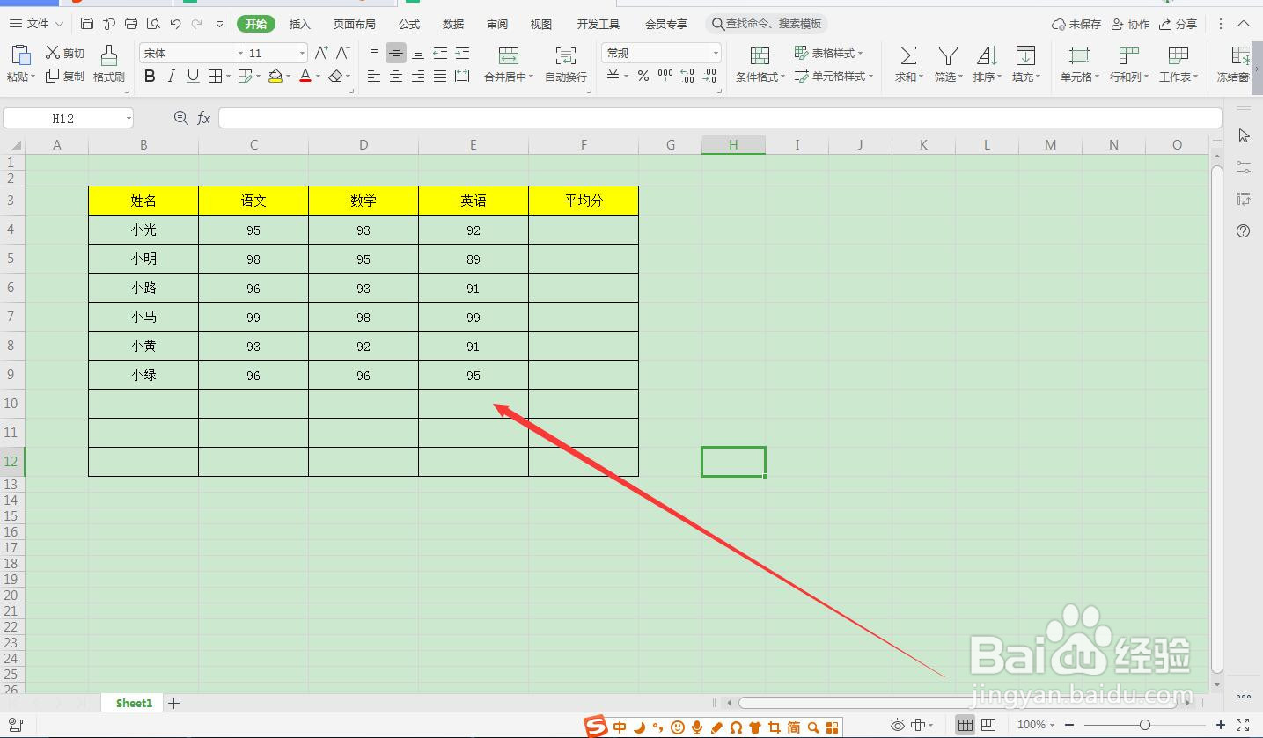1263x738 pixels.
Task: Switch to the 插入 ribbon tab
Action: pyautogui.click(x=299, y=24)
